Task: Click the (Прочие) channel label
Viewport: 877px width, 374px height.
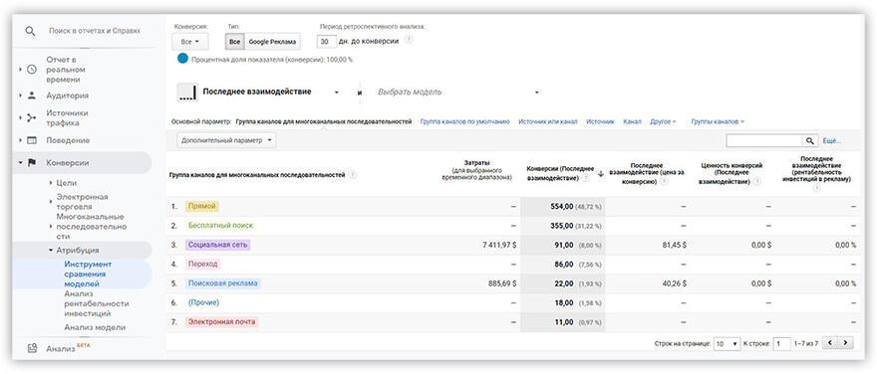Action: 203,302
